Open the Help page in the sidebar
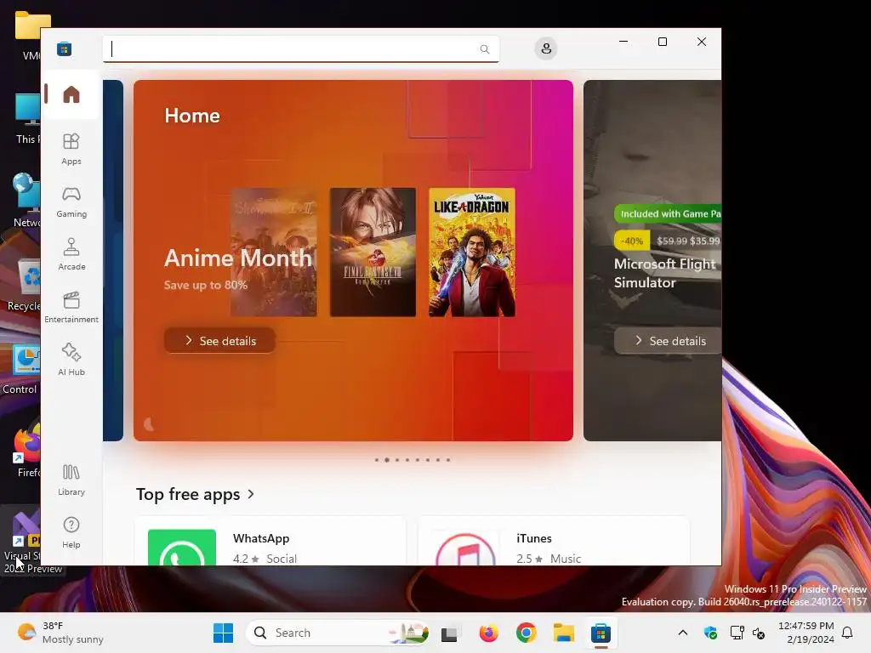This screenshot has width=871, height=653. tap(71, 532)
